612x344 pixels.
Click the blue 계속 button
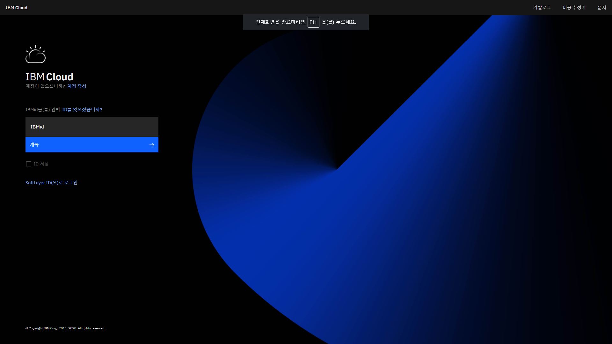[92, 145]
